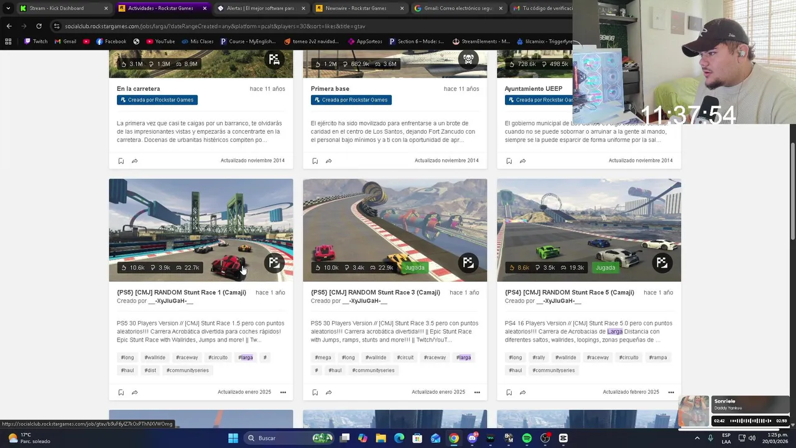Bookmark the En la carretera job
This screenshot has width=796, height=448.
pos(121,161)
